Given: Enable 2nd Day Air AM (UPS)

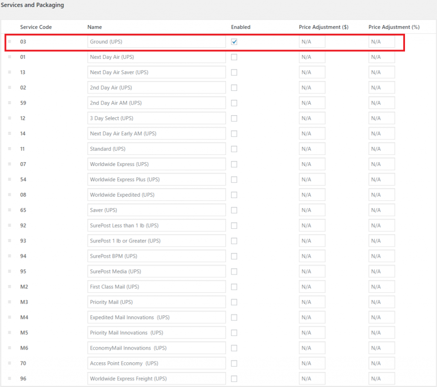Looking at the screenshot, I should (x=234, y=103).
